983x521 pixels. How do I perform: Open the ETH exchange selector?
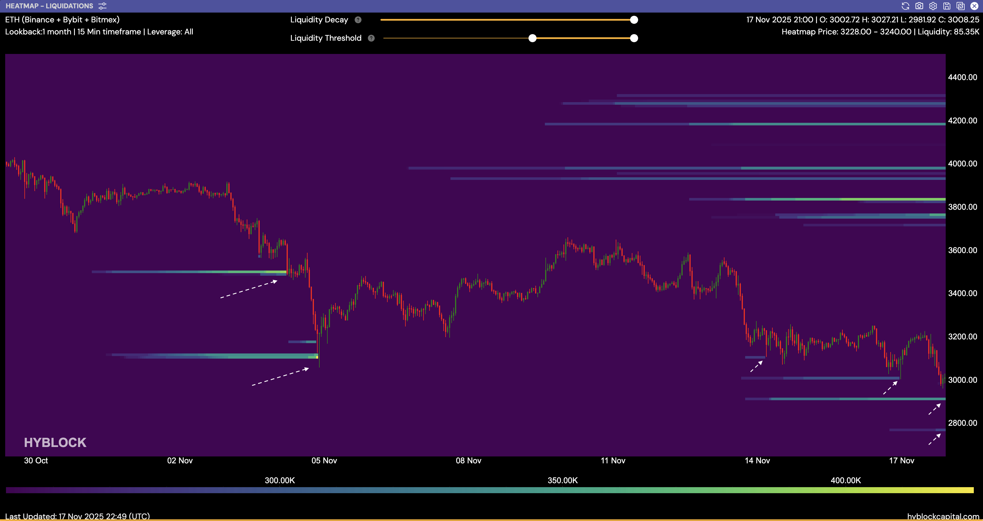pos(62,20)
